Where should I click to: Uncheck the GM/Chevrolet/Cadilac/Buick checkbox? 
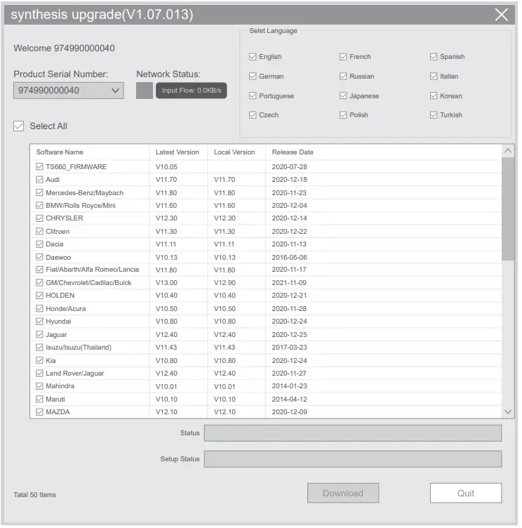pyautogui.click(x=39, y=283)
